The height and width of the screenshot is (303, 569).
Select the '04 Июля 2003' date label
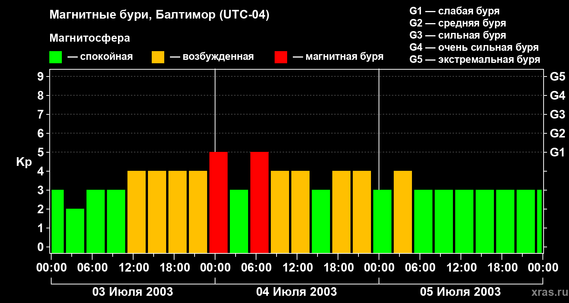point(297,292)
